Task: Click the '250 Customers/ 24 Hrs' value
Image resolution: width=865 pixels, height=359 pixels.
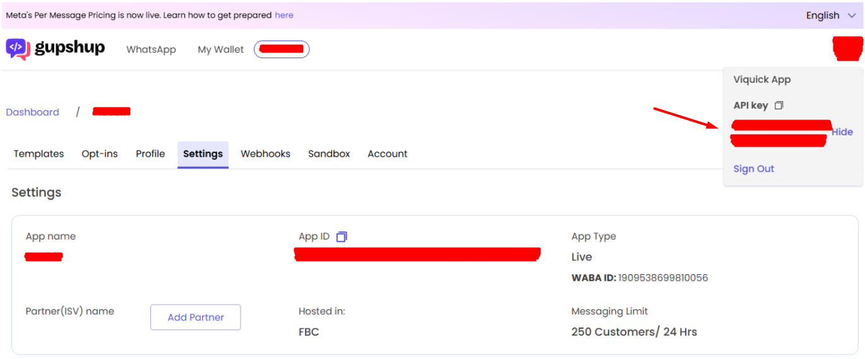Action: coord(634,332)
